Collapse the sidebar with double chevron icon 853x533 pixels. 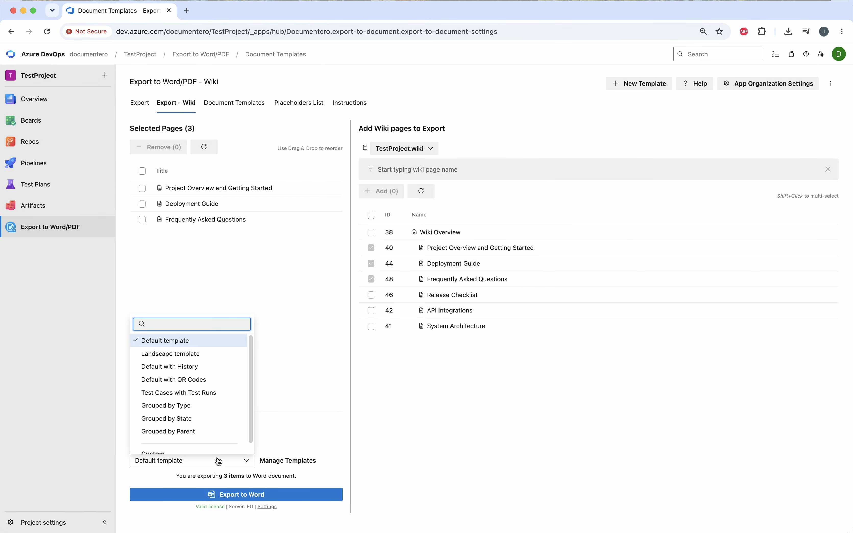click(105, 522)
